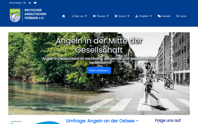The image size is (198, 124).
Task: Open the YouTube social media icon
Action: [x=35, y=3]
